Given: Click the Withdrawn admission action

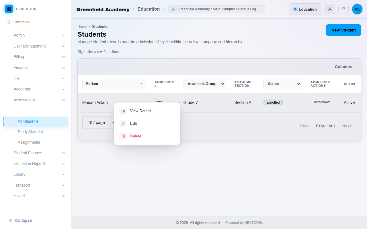Looking at the screenshot, I should (x=322, y=102).
